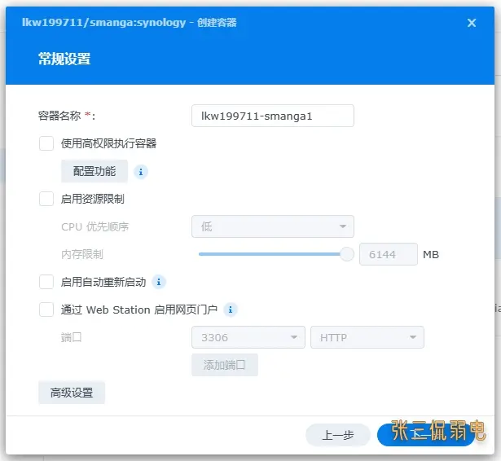
Task: Click the container name input field
Action: click(273, 116)
